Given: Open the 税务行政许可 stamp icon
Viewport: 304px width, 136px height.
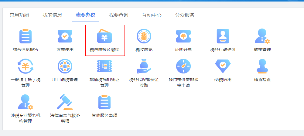Looking at the screenshot, I should point(223,36).
